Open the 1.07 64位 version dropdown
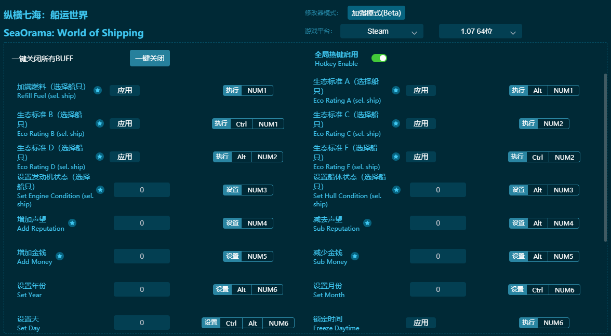The image size is (611, 336). (x=480, y=31)
